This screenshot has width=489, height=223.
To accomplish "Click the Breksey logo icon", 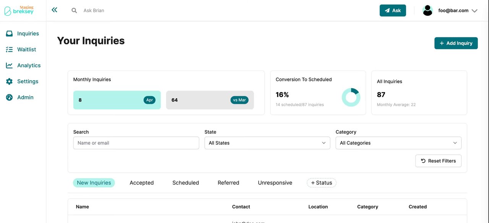I will coord(8,11).
